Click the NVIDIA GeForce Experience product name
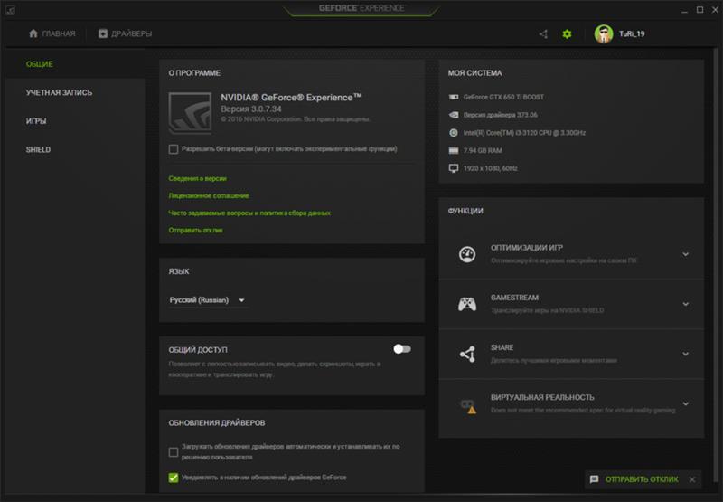 (291, 98)
